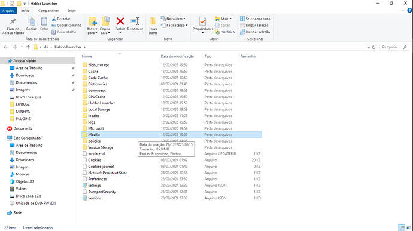Click the Colar paste icon
This screenshot has height=231, width=413.
pos(44,24)
